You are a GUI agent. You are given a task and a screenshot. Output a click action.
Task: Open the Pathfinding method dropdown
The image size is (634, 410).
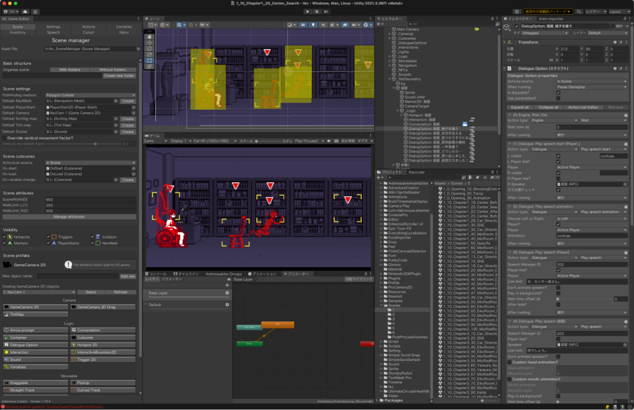pyautogui.click(x=90, y=95)
